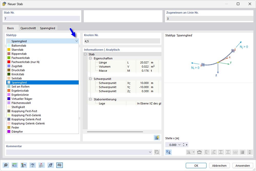256x171 pixels.
Task: Collapse the Schwerpunkt tree group
Action: [90, 79]
